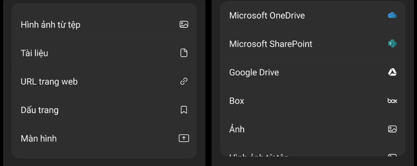This screenshot has height=166, width=417.
Task: Choose the "Microsoft SharePoint" entry
Action: point(271,44)
